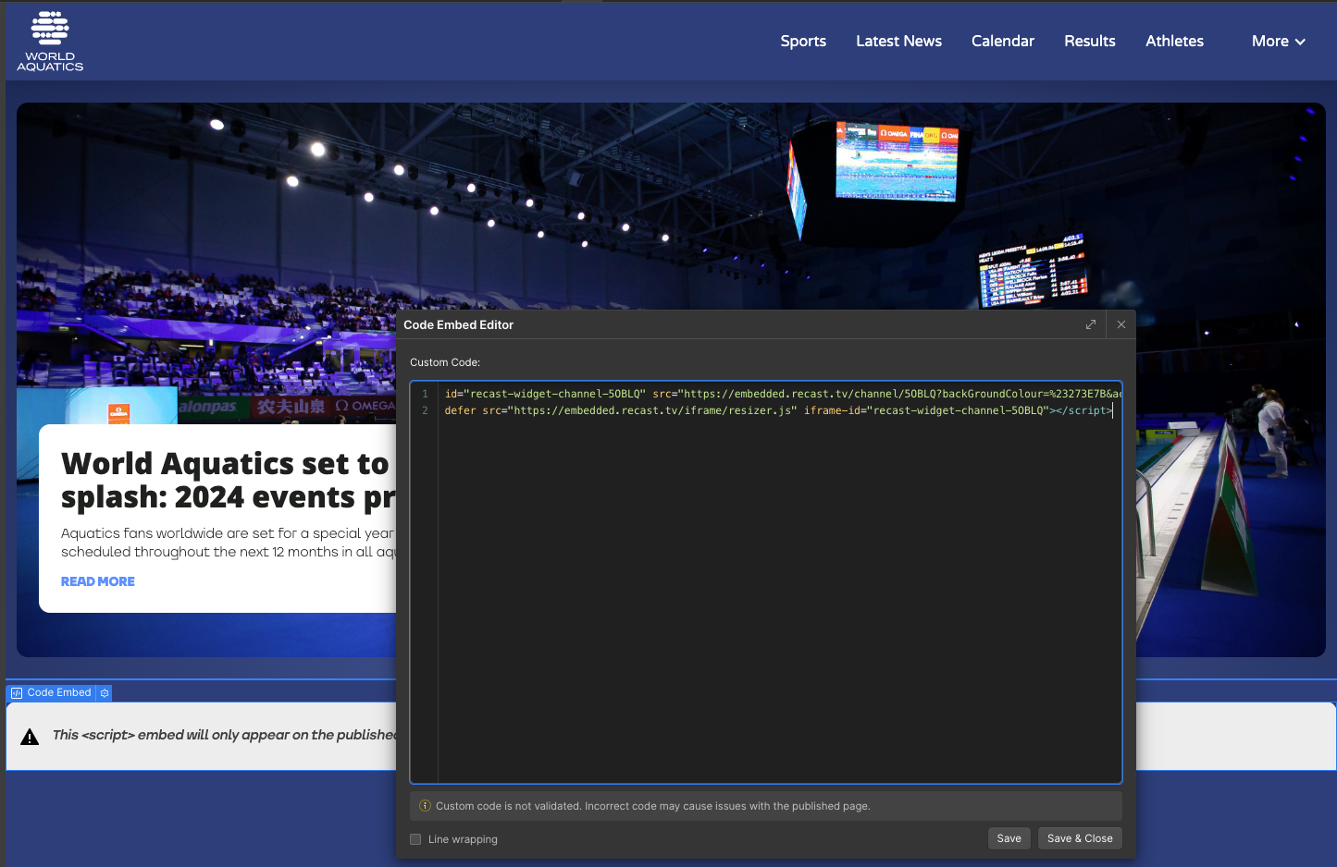Open the Latest News nav item

coord(898,41)
